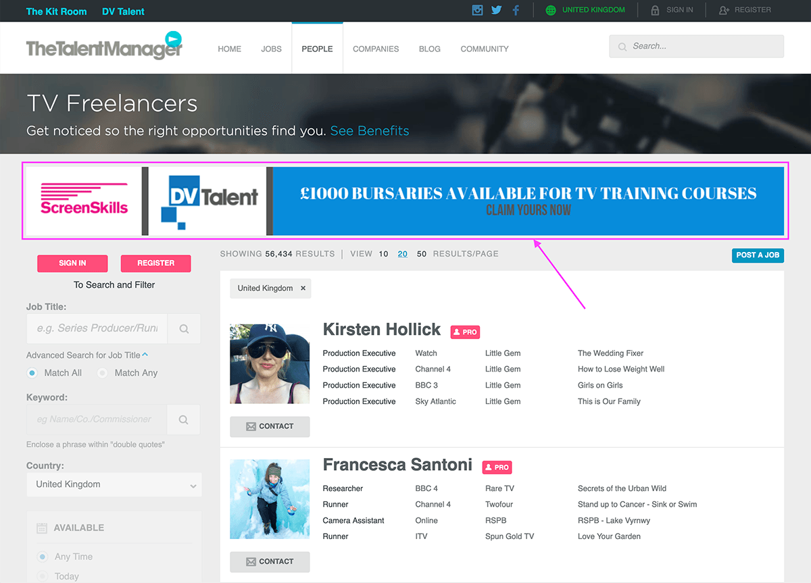This screenshot has width=811, height=583.
Task: Click the globe icon beside United Kingdom
Action: pyautogui.click(x=551, y=10)
